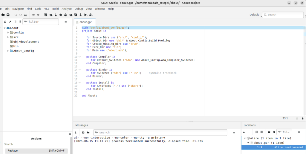Reload the project with the refresh icon
This screenshot has width=306, height=154.
(5, 22)
